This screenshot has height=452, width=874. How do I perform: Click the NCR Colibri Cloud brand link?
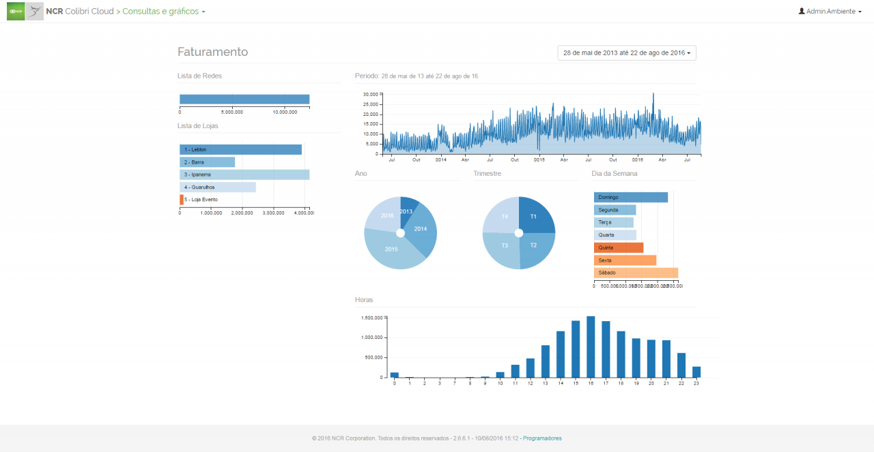point(80,12)
